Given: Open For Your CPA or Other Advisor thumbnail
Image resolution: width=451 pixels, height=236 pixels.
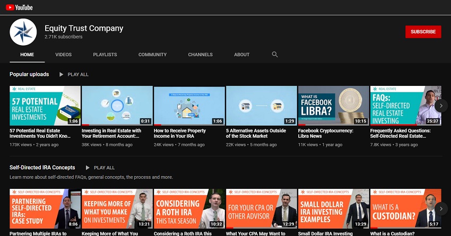Looking at the screenshot, I should coord(262,208).
